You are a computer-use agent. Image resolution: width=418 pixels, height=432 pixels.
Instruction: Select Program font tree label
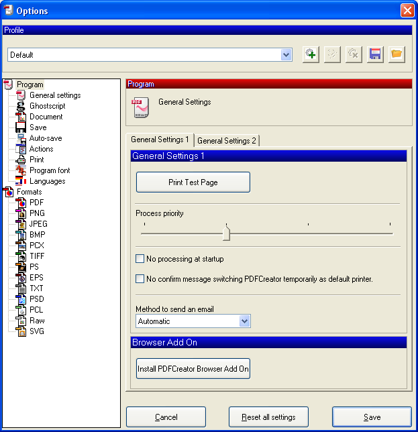click(x=50, y=170)
